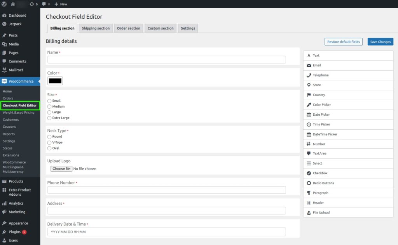Click the Address input field
This screenshot has width=398, height=245.
[x=166, y=211]
